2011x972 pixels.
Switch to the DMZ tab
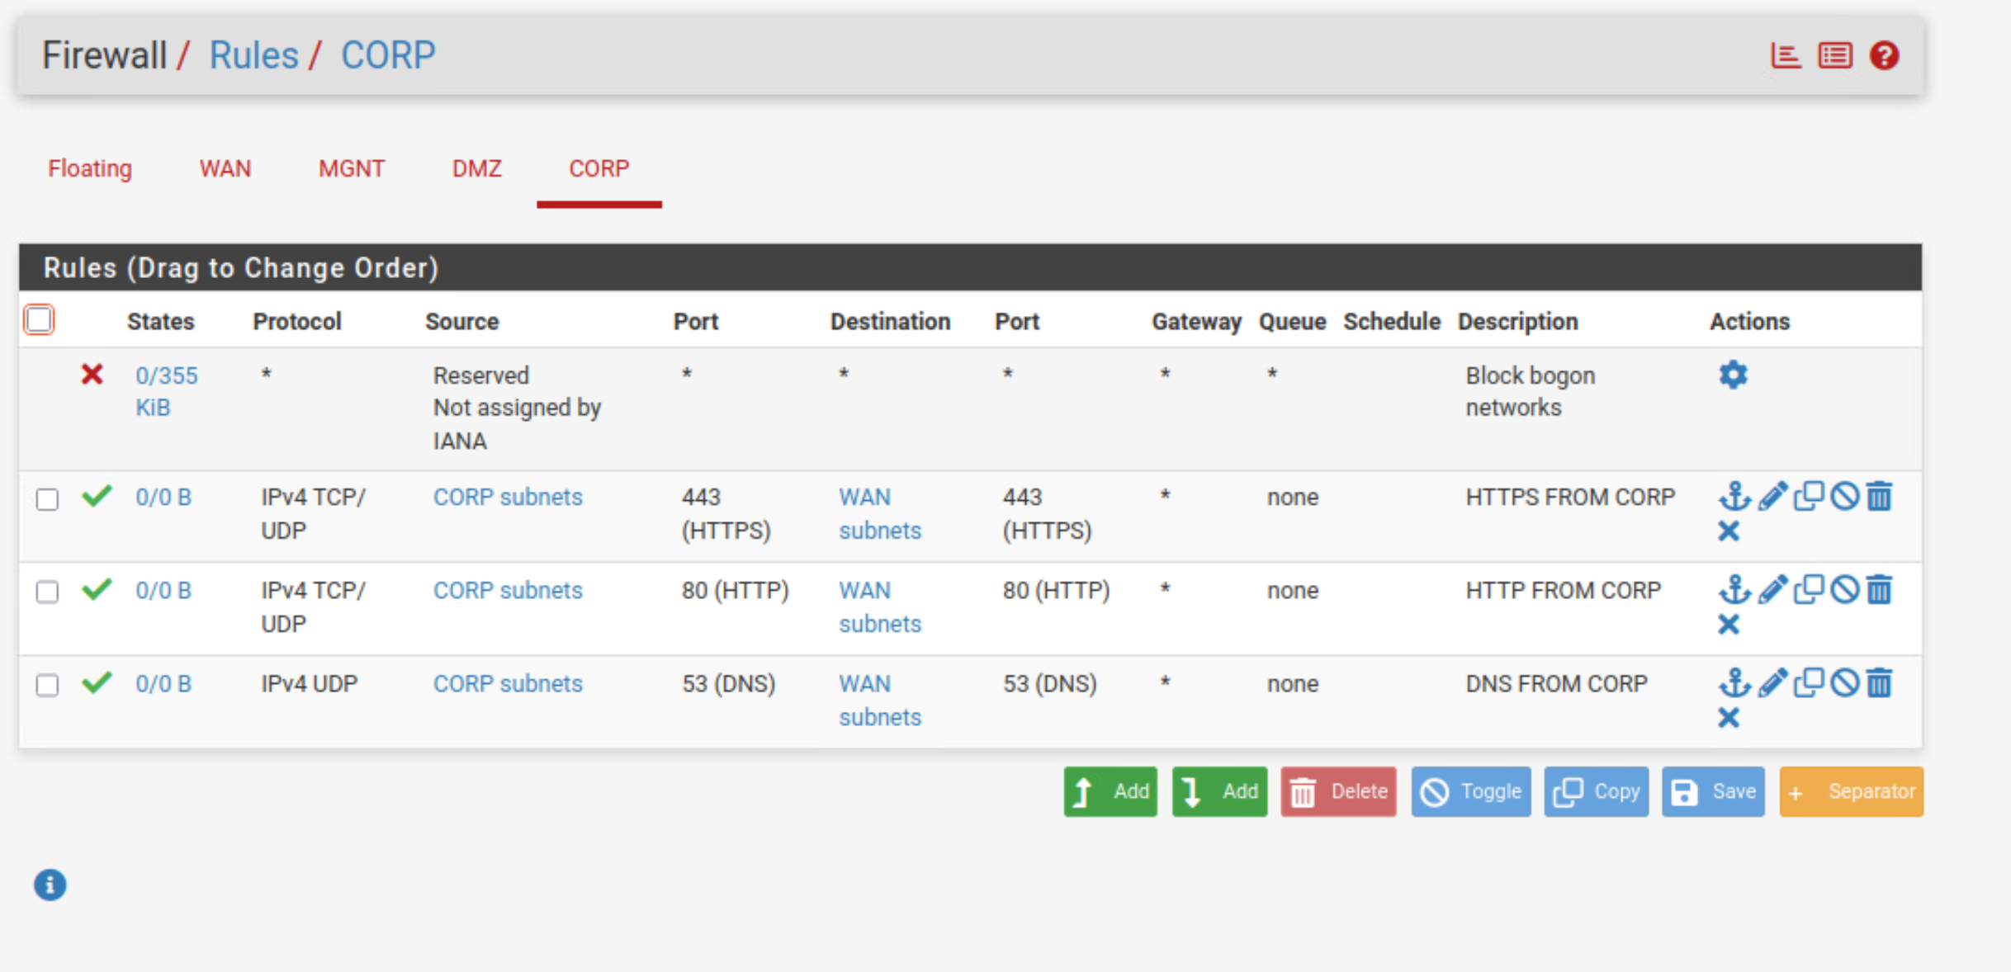click(476, 168)
